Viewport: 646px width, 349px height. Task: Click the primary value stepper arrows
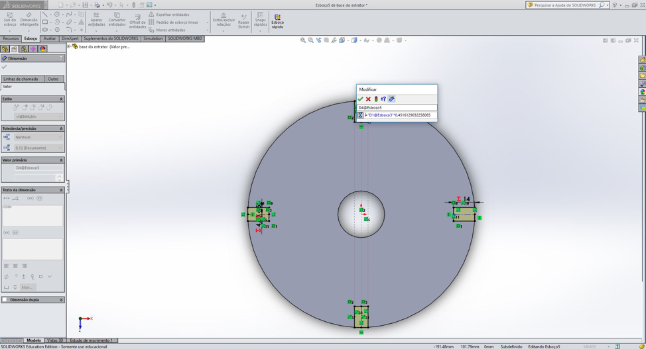tap(60, 177)
